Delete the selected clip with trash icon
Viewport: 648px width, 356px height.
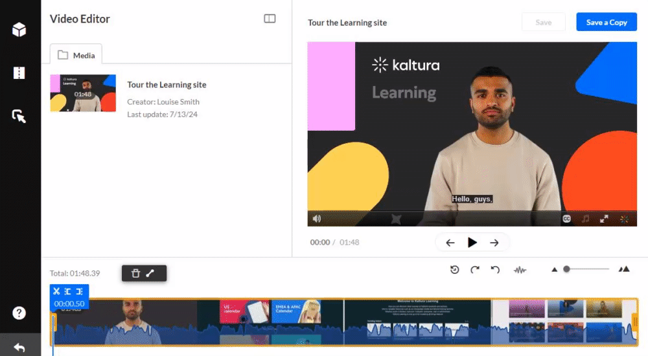tap(135, 273)
